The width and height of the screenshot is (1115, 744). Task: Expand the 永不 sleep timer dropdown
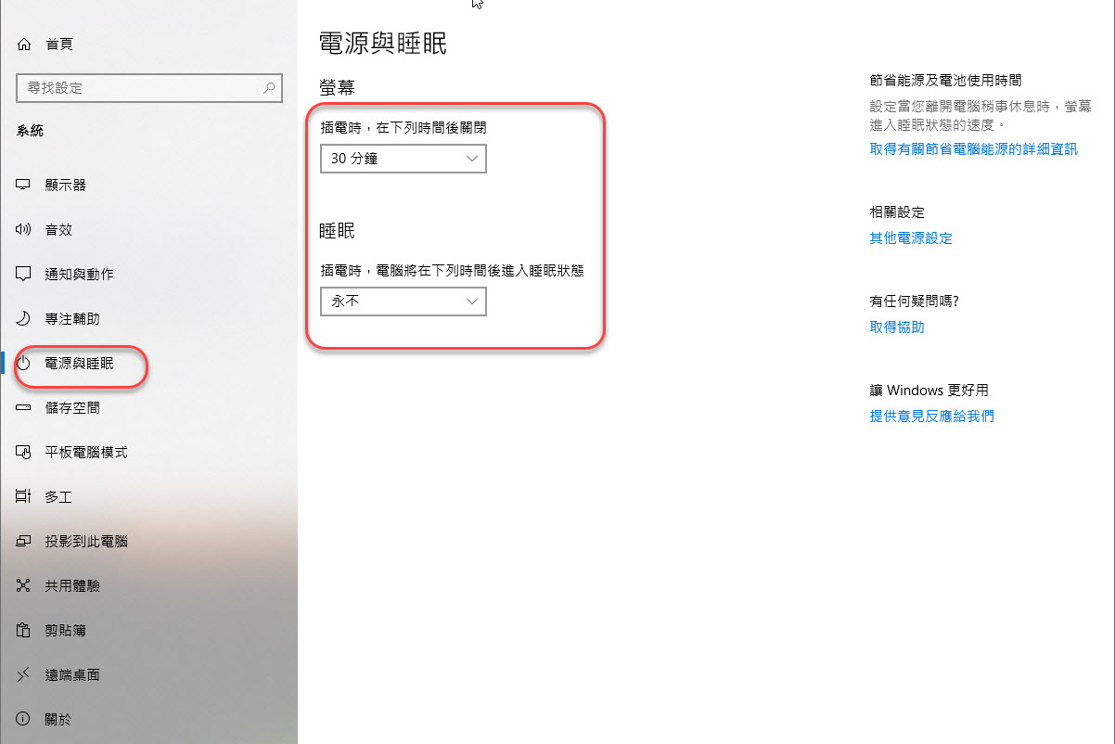[x=403, y=301]
